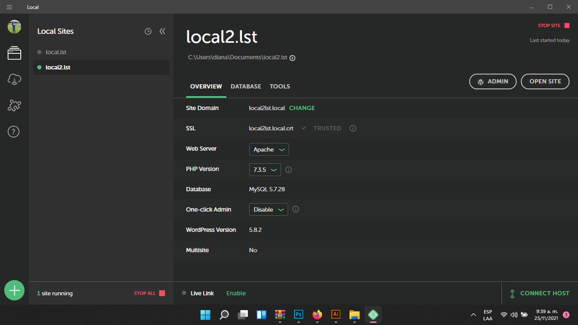Open the clock showing 9:39 a. m.
578x325 pixels.
point(547,315)
